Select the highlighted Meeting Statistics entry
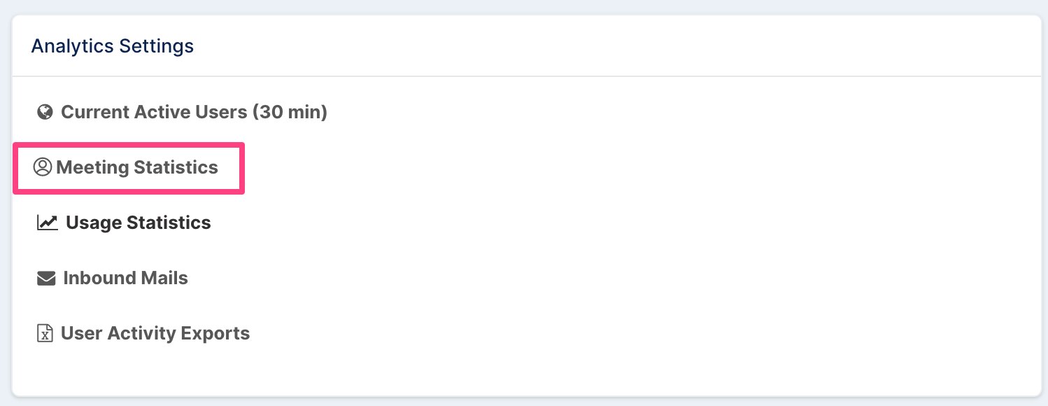The image size is (1048, 406). pyautogui.click(x=129, y=168)
